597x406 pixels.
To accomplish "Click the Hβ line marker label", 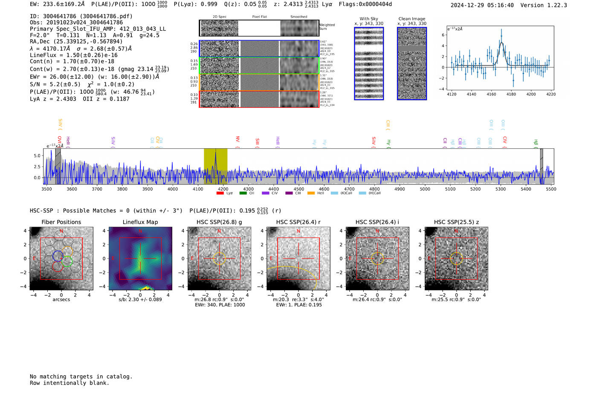I will click(x=536, y=143).
